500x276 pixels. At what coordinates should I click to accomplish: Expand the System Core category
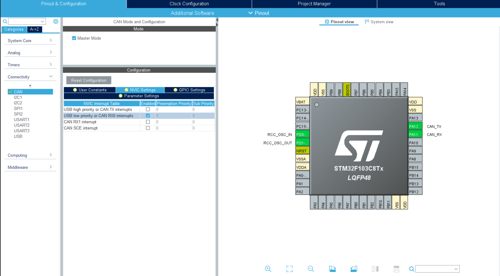pos(30,41)
